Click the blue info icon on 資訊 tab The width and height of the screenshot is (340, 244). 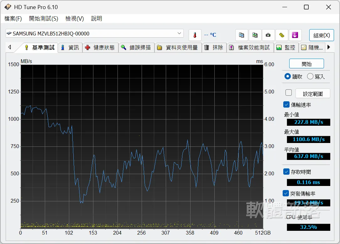(x=63, y=48)
